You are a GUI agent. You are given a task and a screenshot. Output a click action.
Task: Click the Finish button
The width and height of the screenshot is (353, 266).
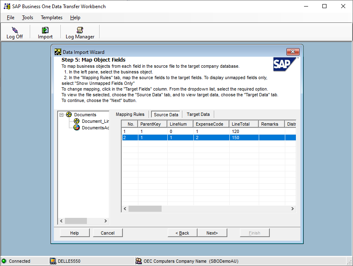click(x=255, y=233)
